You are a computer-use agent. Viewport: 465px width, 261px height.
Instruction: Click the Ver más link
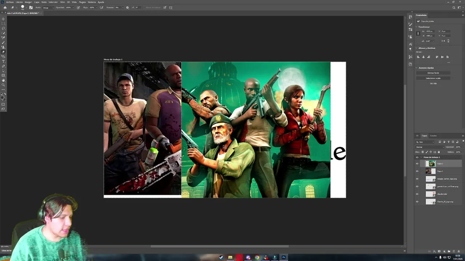433,83
